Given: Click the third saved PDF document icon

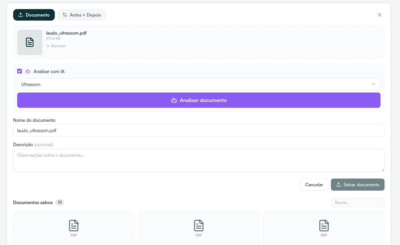Looking at the screenshot, I should (324, 226).
